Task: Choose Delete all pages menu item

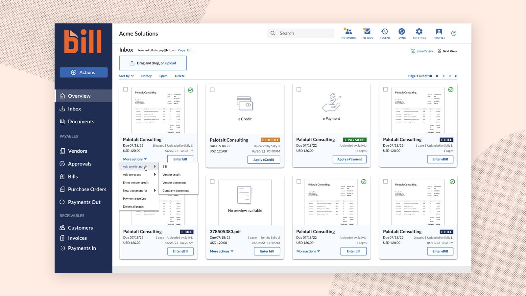Action: [139, 207]
